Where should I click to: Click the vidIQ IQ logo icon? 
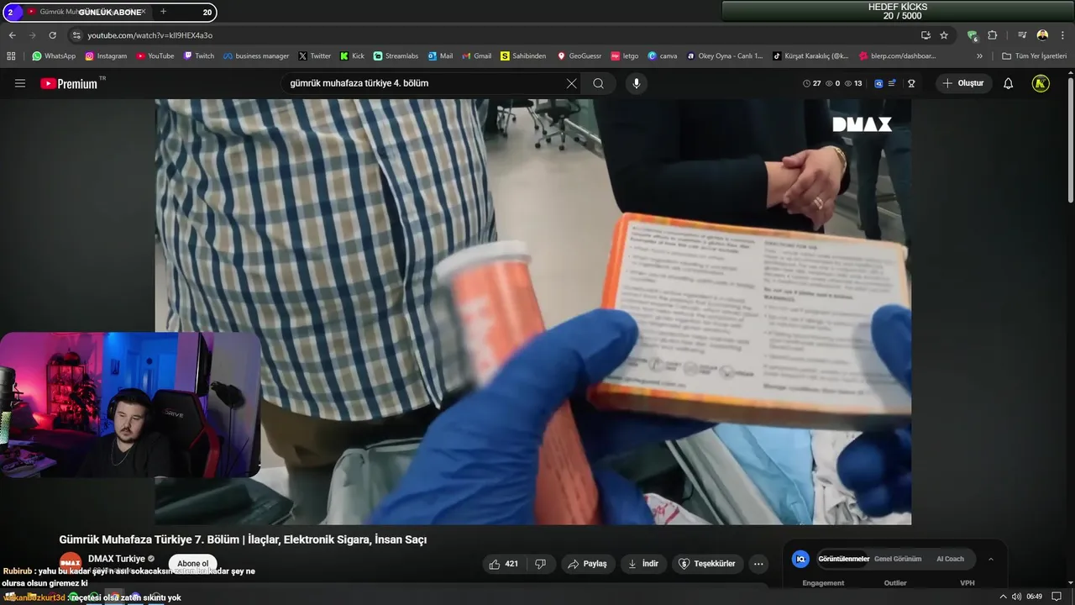800,559
